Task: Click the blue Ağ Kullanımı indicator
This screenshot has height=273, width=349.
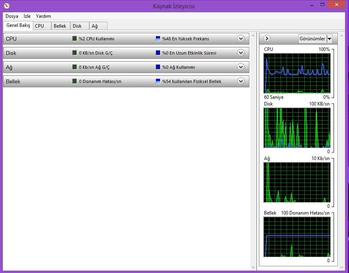Action: click(x=158, y=67)
